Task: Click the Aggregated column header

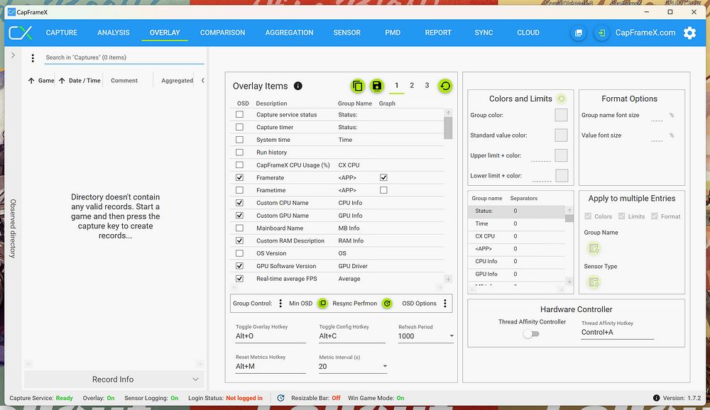Action: click(x=177, y=81)
